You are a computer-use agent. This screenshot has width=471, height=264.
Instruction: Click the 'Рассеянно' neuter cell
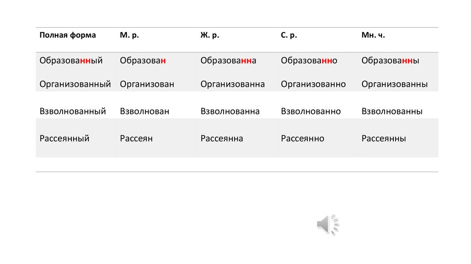(x=303, y=138)
